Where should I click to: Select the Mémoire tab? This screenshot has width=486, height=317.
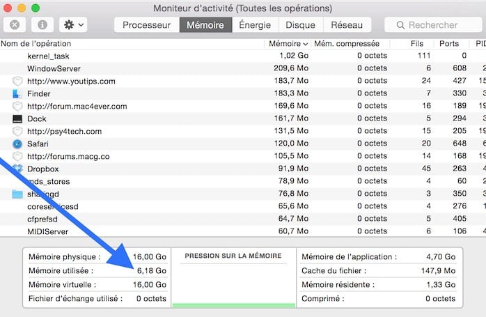[x=205, y=25]
